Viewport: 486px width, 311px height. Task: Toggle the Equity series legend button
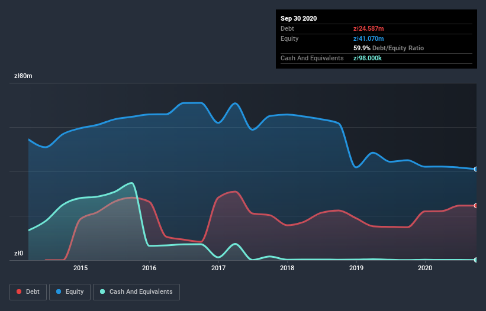pyautogui.click(x=70, y=292)
